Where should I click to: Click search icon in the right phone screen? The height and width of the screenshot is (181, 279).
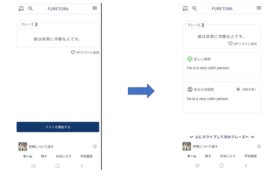(195, 8)
